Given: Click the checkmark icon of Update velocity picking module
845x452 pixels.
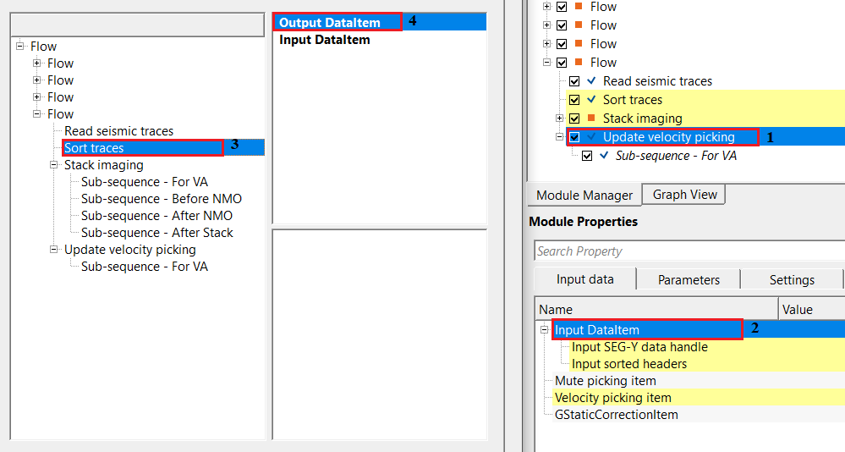Looking at the screenshot, I should click(x=591, y=136).
